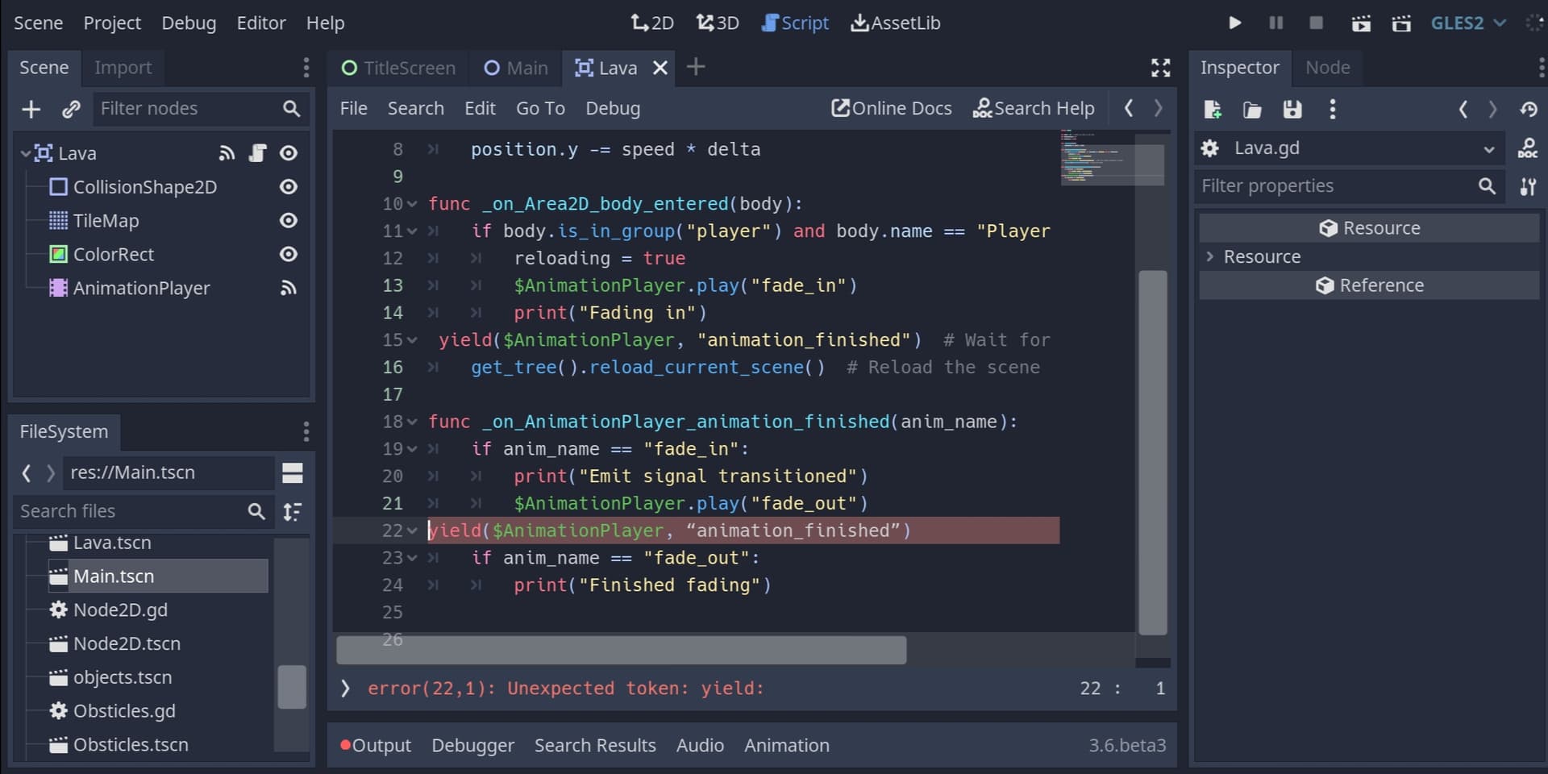This screenshot has height=774, width=1548.
Task: Open the script attached to Lava node
Action: coord(257,153)
